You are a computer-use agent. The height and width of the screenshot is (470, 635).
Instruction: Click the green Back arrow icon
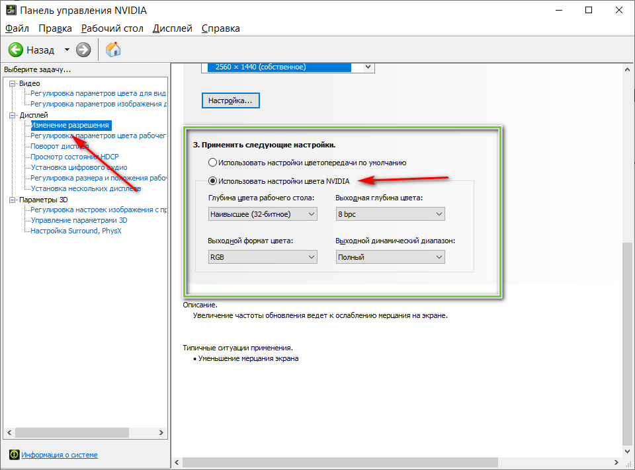[x=16, y=50]
